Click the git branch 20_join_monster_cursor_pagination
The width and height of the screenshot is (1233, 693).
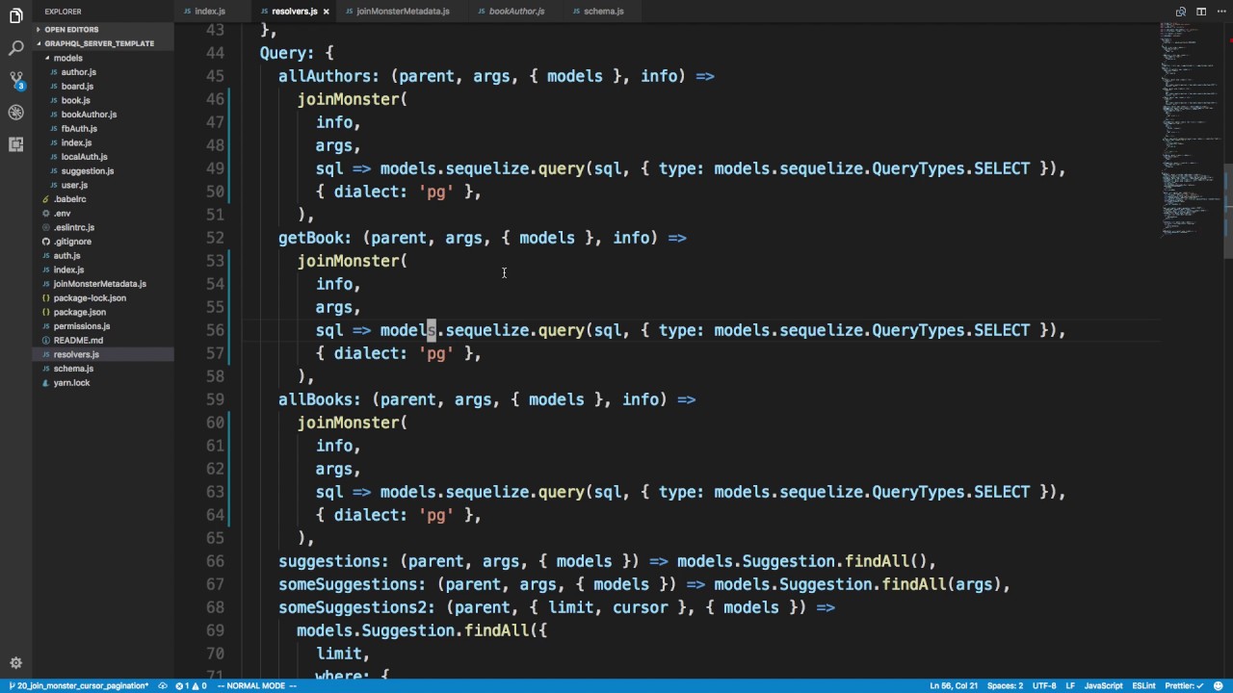tap(78, 686)
